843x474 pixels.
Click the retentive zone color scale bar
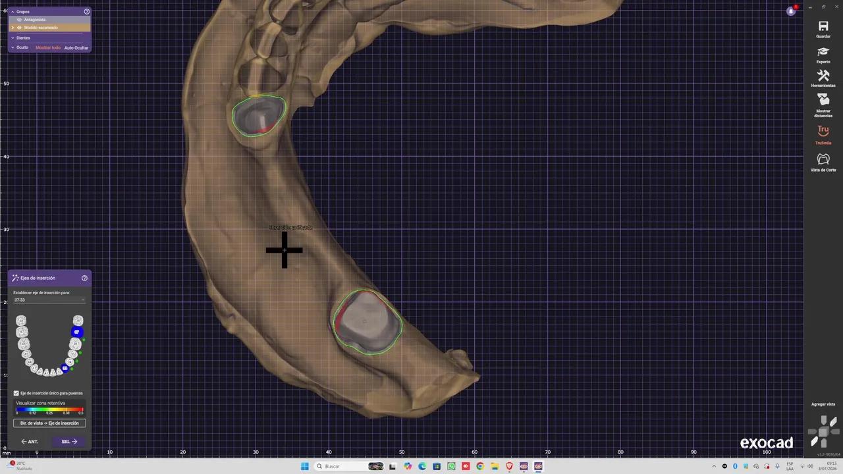tap(49, 409)
